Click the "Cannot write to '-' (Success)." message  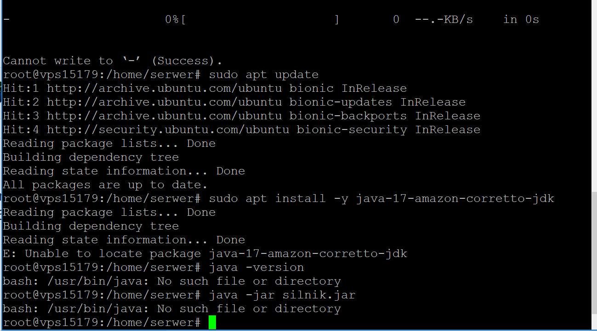click(x=112, y=61)
